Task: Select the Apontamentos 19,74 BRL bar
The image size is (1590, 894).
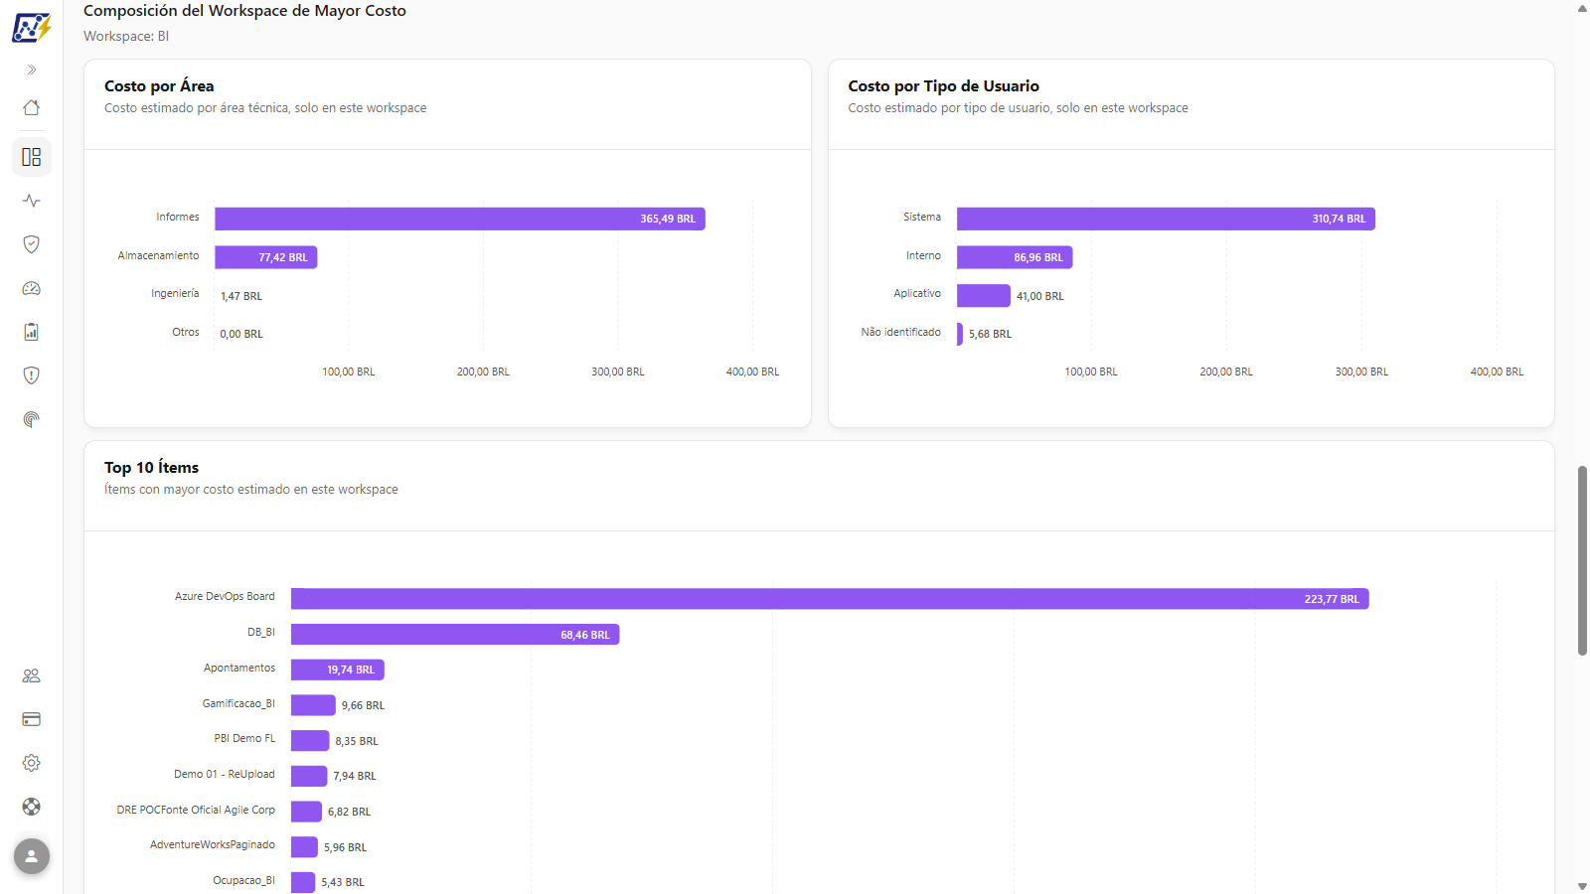Action: coord(338,670)
